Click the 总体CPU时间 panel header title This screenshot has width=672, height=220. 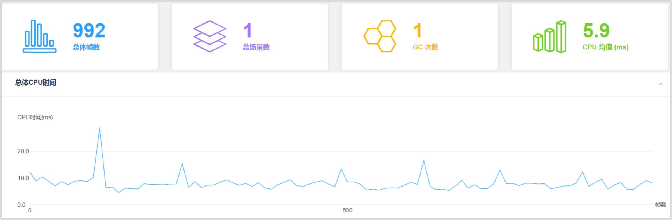click(36, 83)
